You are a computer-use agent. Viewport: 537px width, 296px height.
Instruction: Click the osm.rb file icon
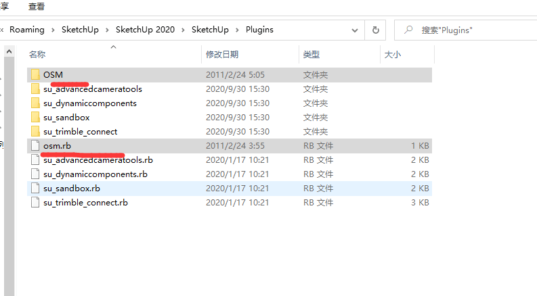pyautogui.click(x=35, y=145)
